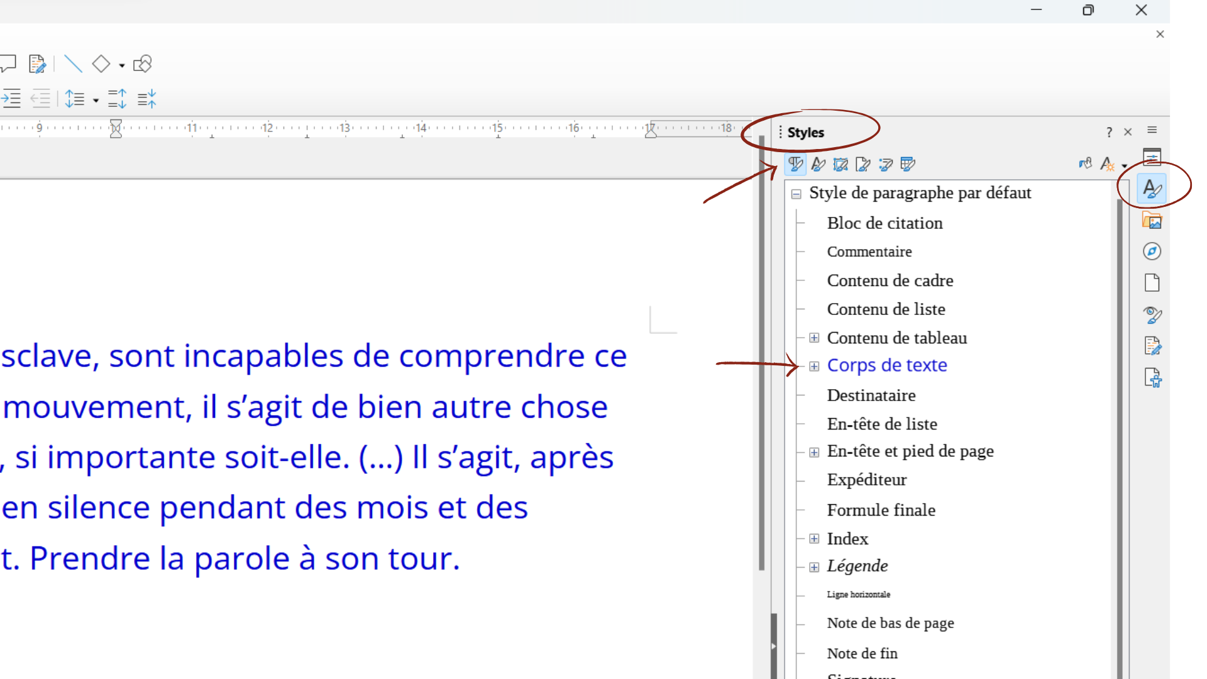
Task: Open the Gallery sidebar deck
Action: [1152, 220]
